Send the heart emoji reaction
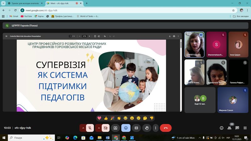The height and width of the screenshot is (141, 251). click(99, 118)
